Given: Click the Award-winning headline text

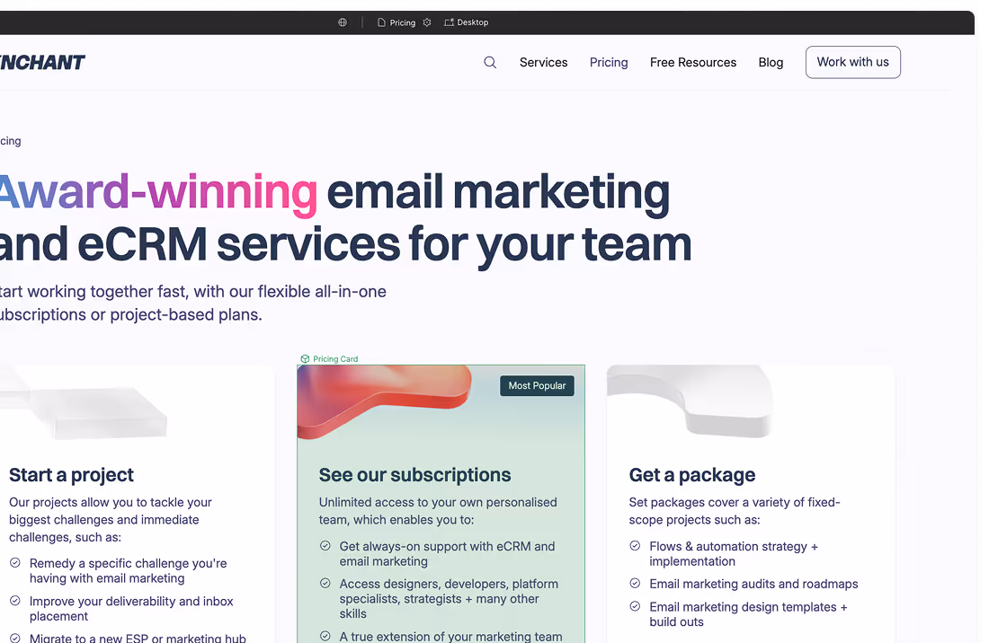Looking at the screenshot, I should [x=157, y=193].
